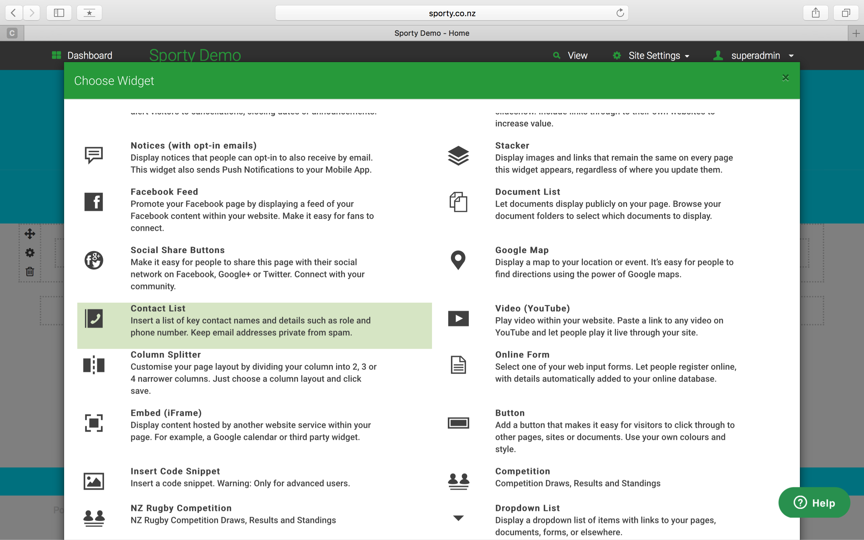
Task: Click the Stacker layers icon
Action: [x=458, y=155]
